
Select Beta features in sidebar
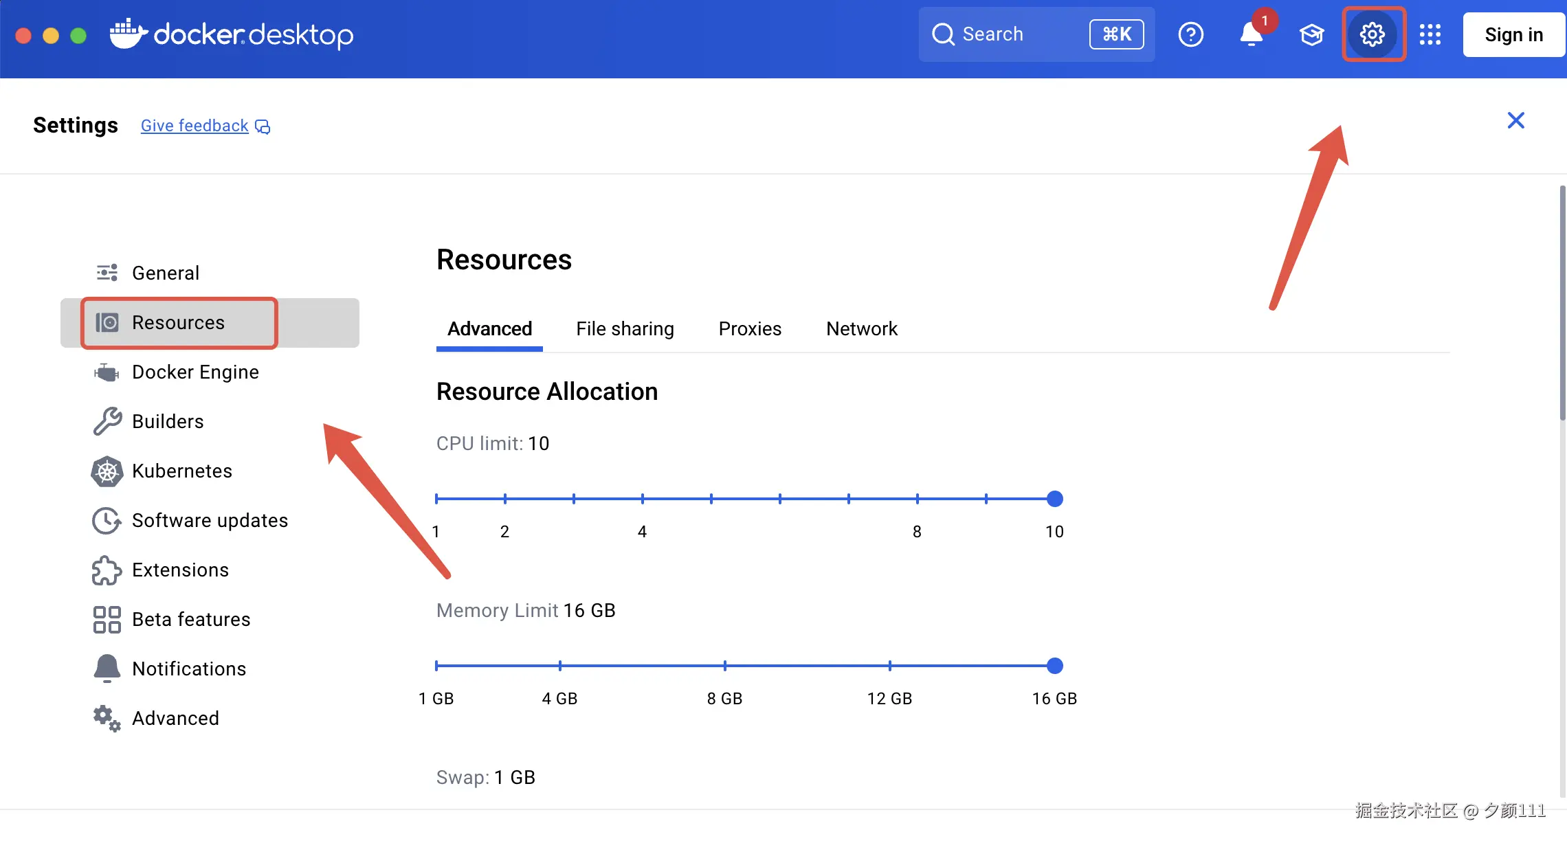pos(191,619)
